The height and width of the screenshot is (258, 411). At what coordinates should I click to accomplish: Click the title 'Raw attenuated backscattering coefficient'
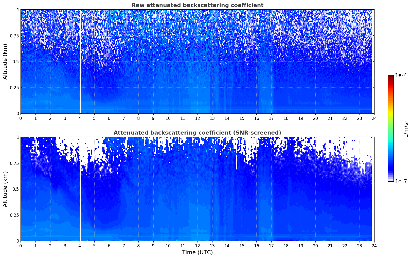(197, 5)
